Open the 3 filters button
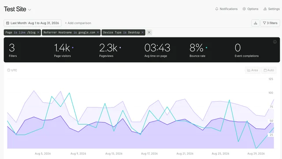 (270, 23)
